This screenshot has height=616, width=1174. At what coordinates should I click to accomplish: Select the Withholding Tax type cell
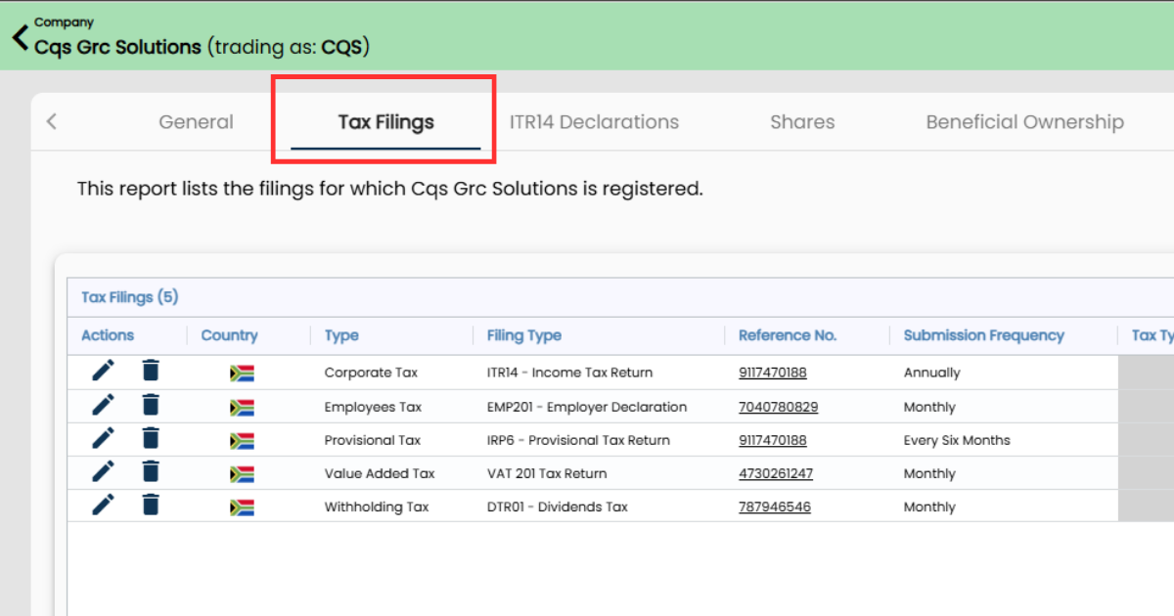tap(377, 506)
